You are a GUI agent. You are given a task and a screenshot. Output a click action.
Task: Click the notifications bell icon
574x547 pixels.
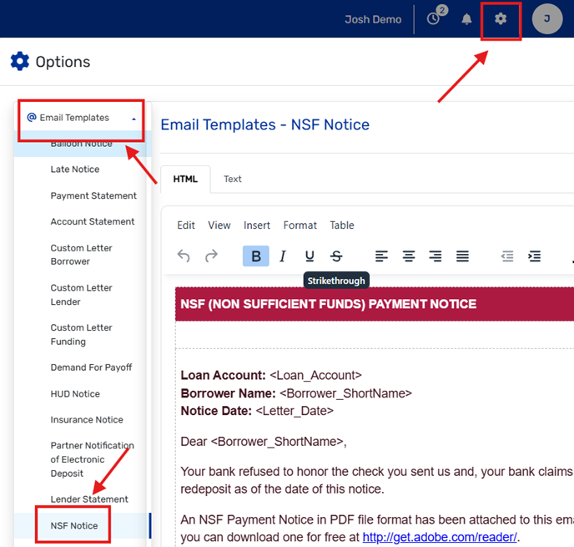(467, 19)
